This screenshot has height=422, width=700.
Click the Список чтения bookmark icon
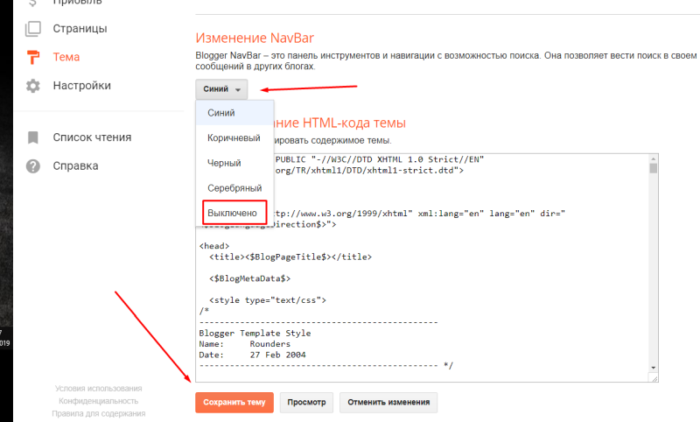tap(33, 137)
